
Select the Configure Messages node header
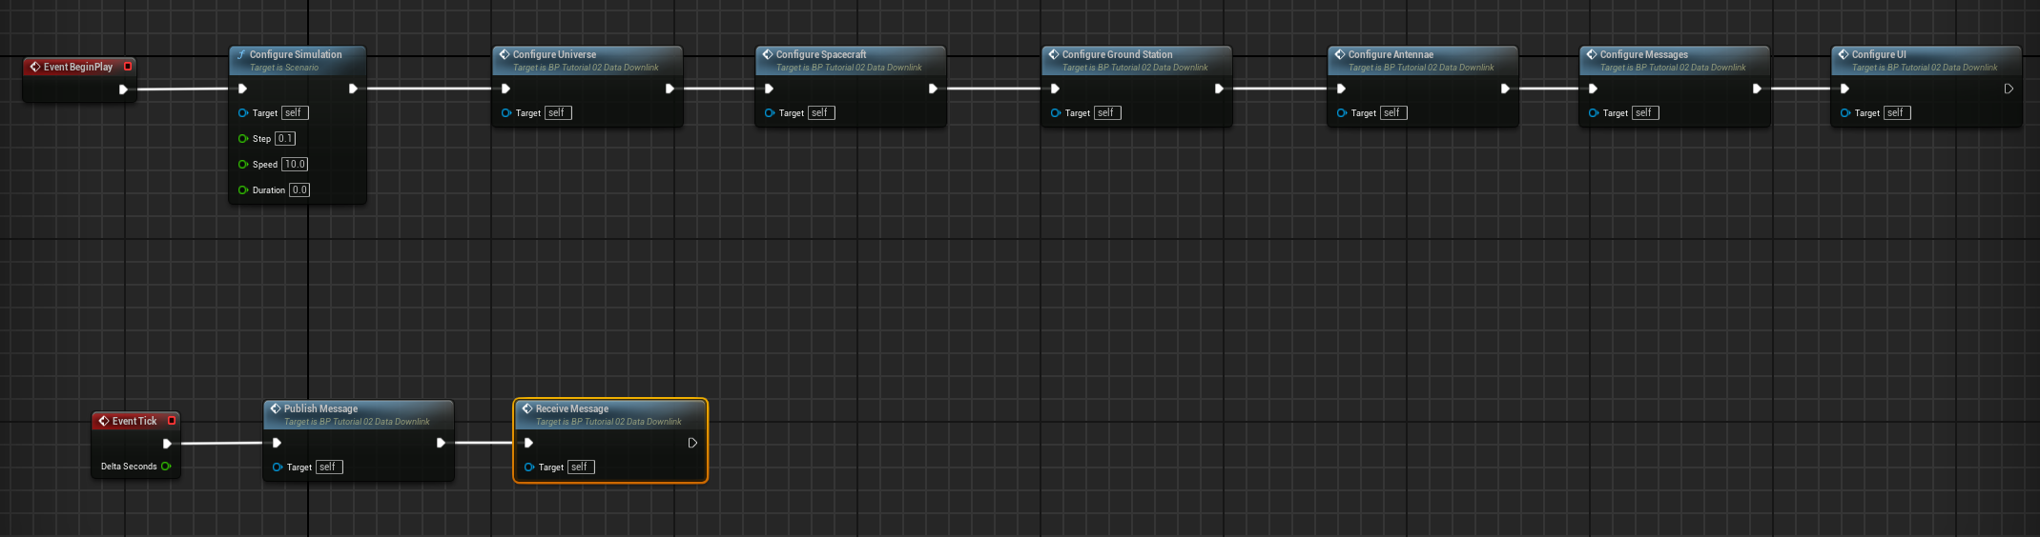[x=1643, y=54]
